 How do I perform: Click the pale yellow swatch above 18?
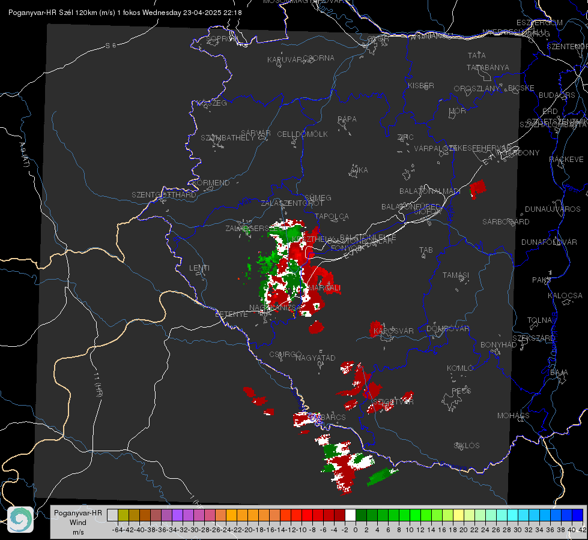point(459,515)
